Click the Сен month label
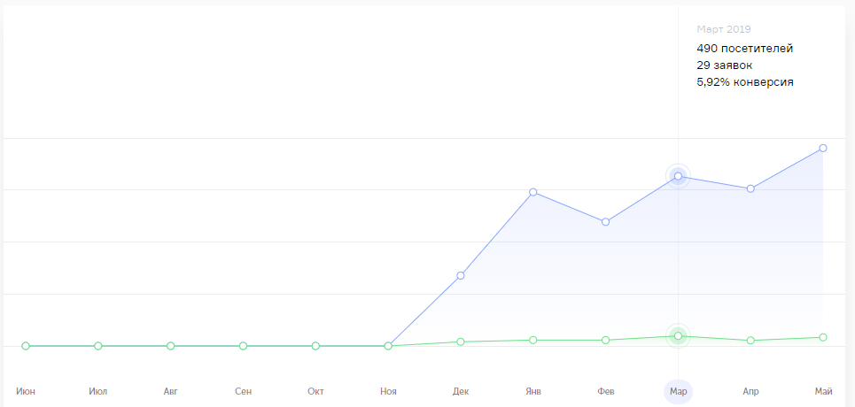855x407 pixels. pyautogui.click(x=243, y=391)
